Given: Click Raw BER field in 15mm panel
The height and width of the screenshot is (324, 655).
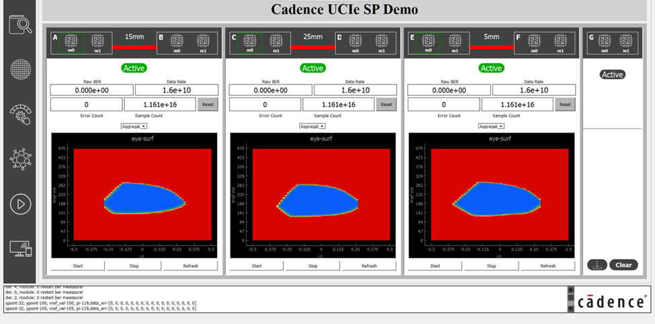Looking at the screenshot, I should (92, 90).
